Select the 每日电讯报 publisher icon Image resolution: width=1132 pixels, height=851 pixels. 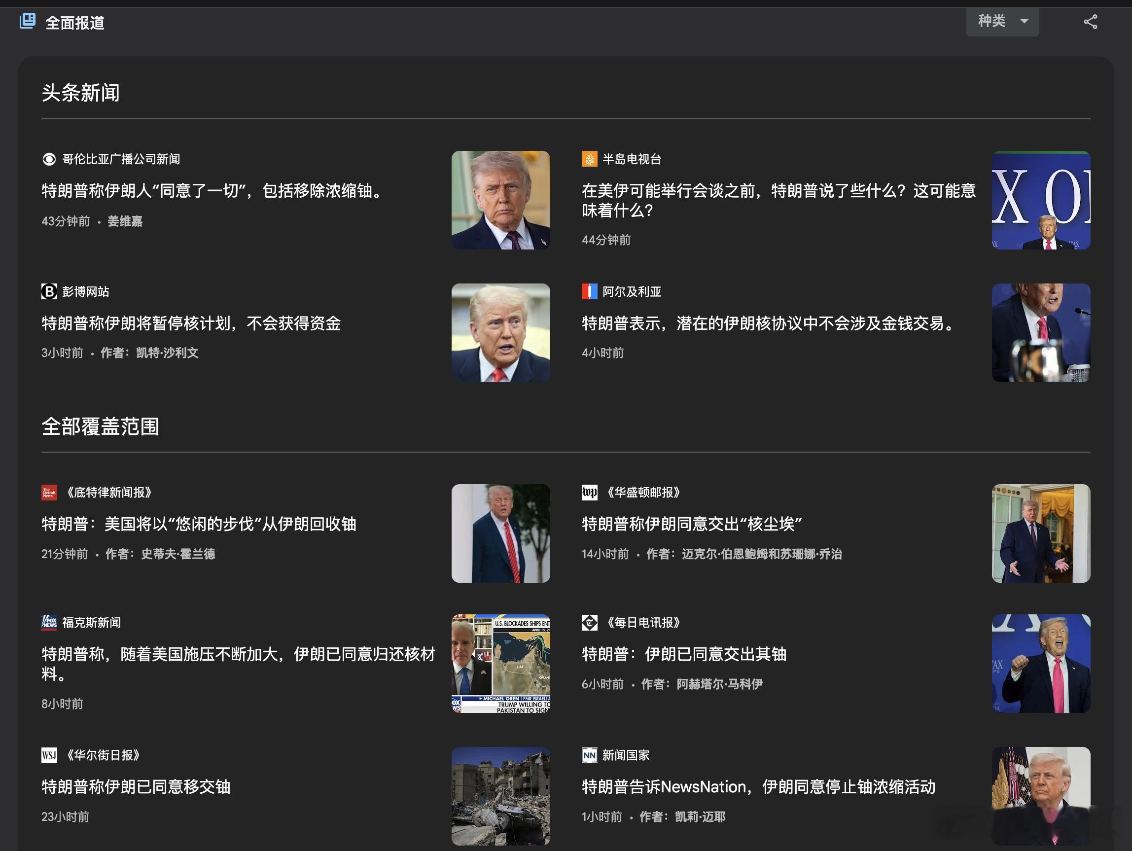[590, 623]
